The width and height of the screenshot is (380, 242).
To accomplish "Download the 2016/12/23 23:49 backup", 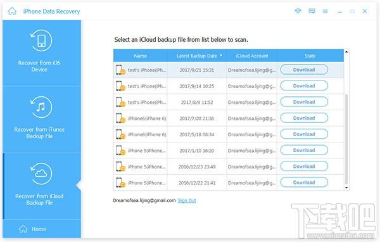I will [304, 167].
